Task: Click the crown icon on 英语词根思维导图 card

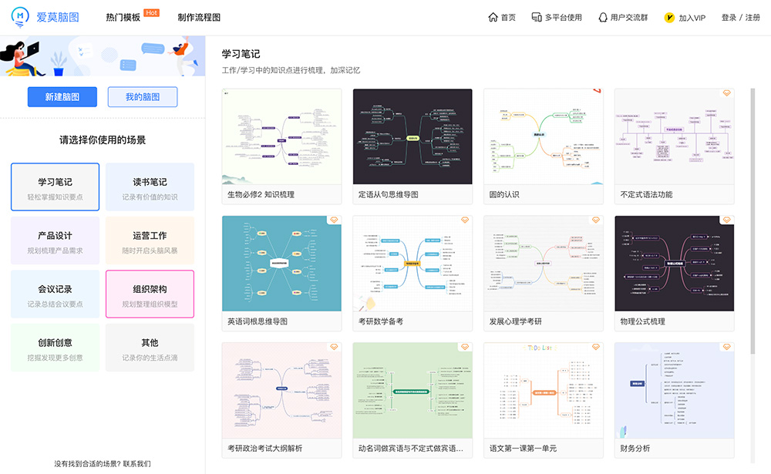Action: [334, 220]
